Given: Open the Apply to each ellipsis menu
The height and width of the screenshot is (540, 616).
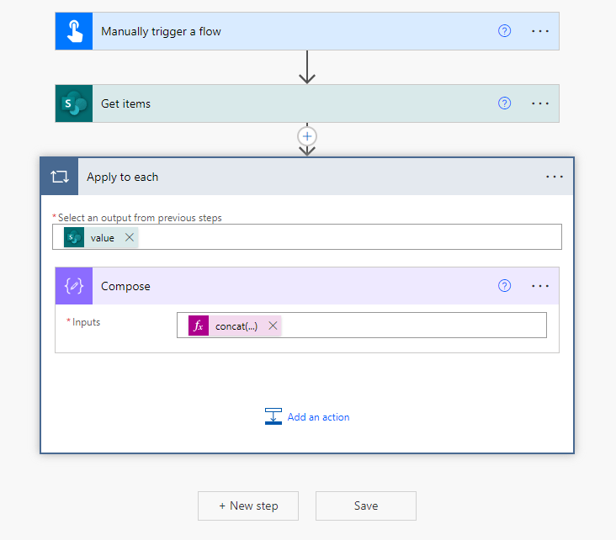Looking at the screenshot, I should (x=555, y=177).
